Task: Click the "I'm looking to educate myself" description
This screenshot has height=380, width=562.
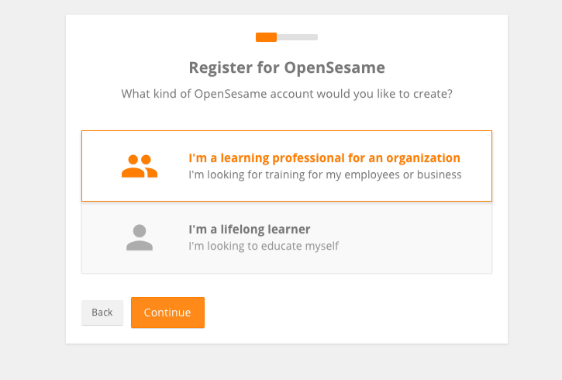Action: (x=264, y=246)
